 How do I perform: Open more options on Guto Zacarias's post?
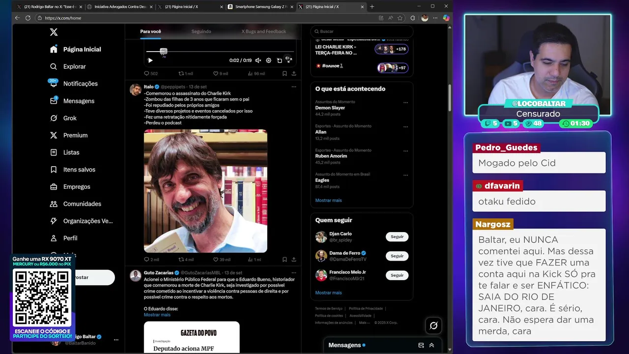(294, 272)
